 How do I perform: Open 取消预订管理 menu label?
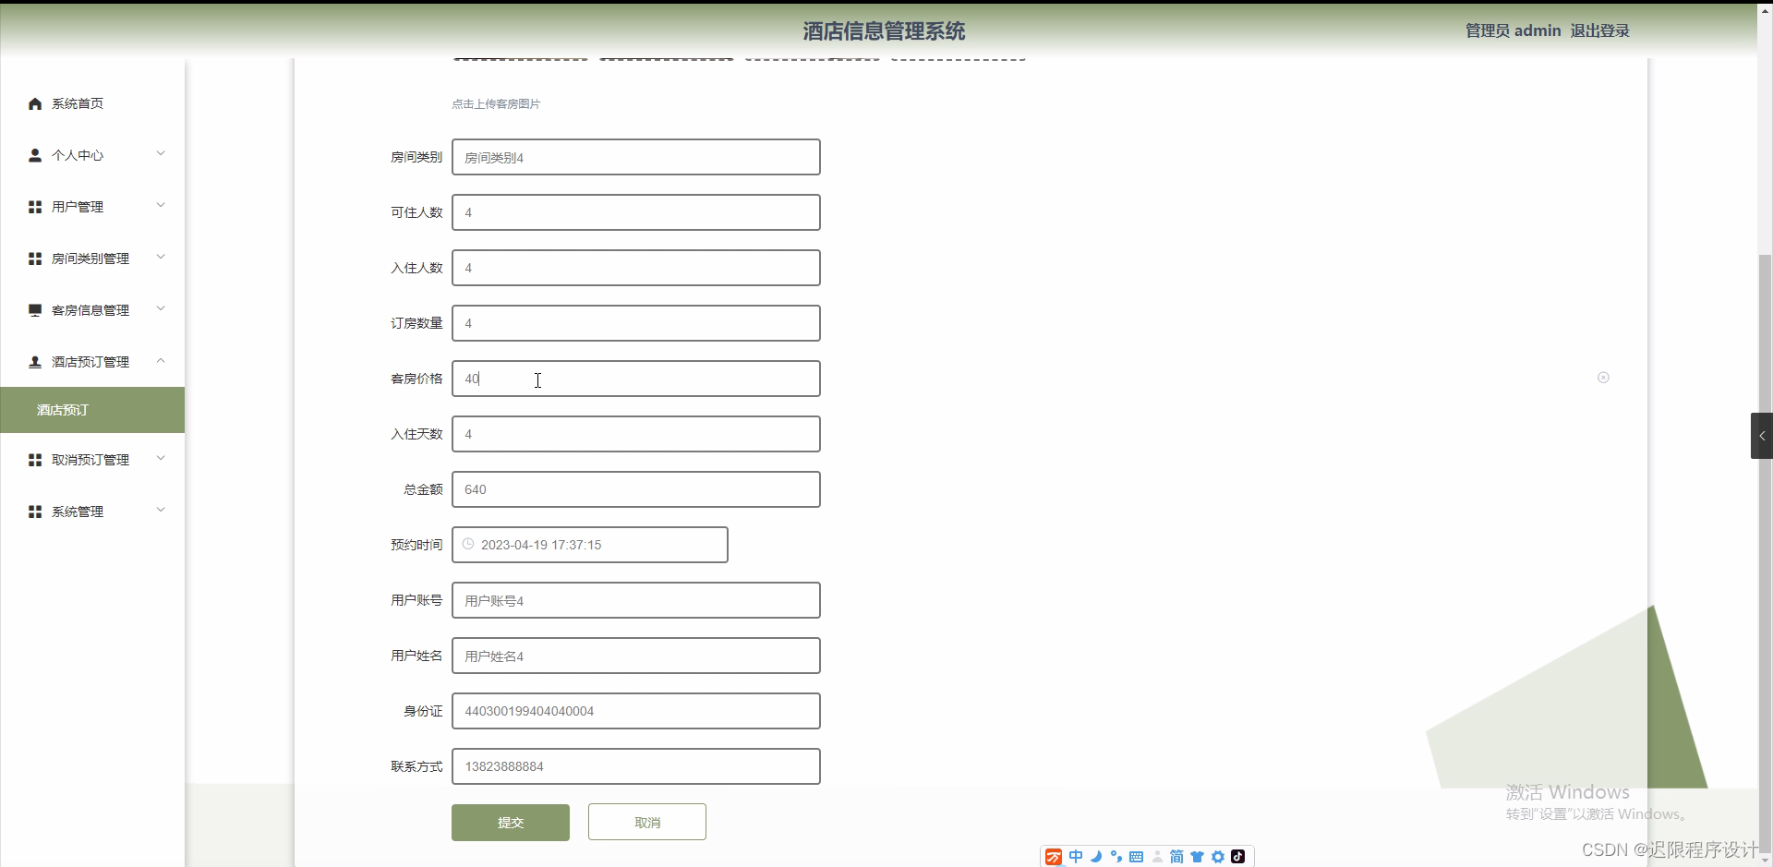pos(90,460)
